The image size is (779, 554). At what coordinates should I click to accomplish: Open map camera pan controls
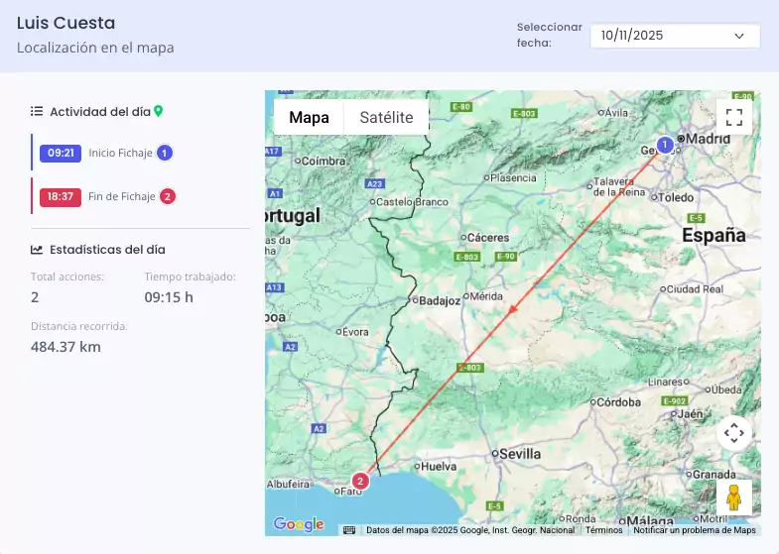tap(733, 432)
